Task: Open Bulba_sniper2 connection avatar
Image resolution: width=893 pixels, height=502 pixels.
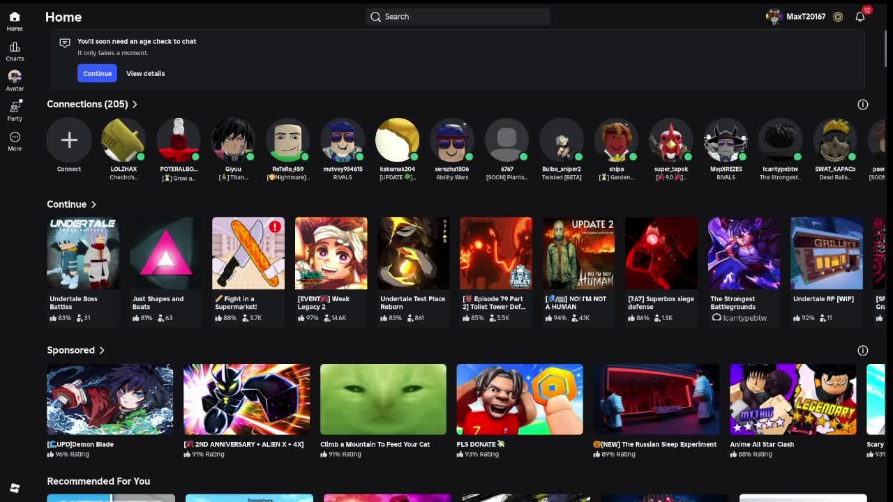Action: tap(562, 140)
